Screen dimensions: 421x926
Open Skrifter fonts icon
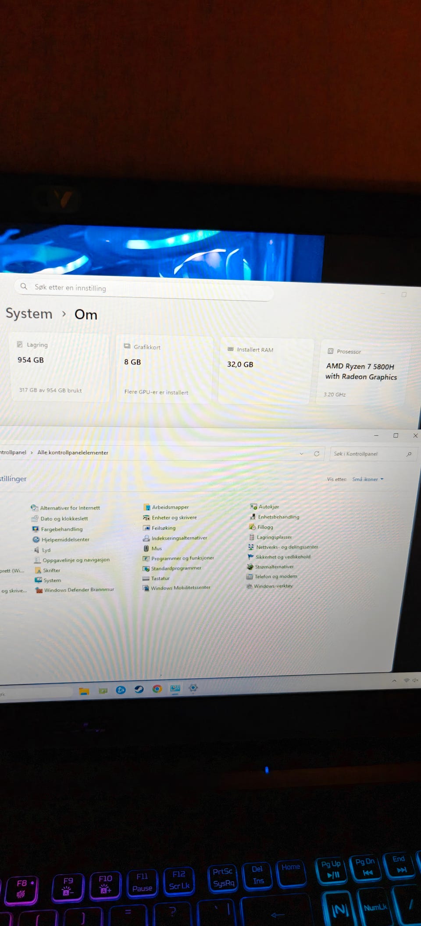point(38,571)
